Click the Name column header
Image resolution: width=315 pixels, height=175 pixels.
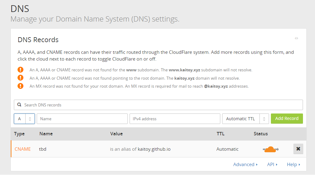[x=46, y=134]
